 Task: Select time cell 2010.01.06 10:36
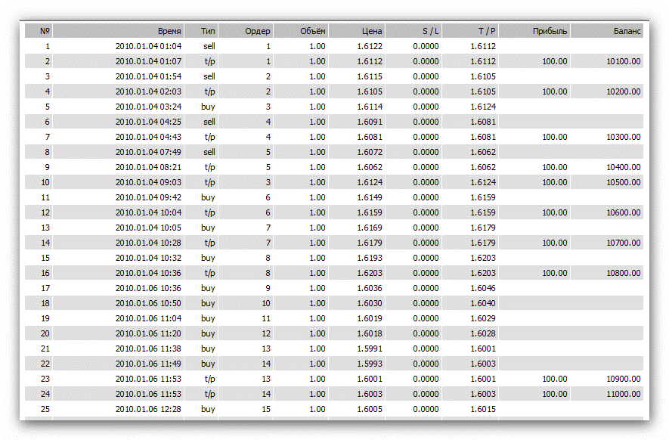[148, 289]
